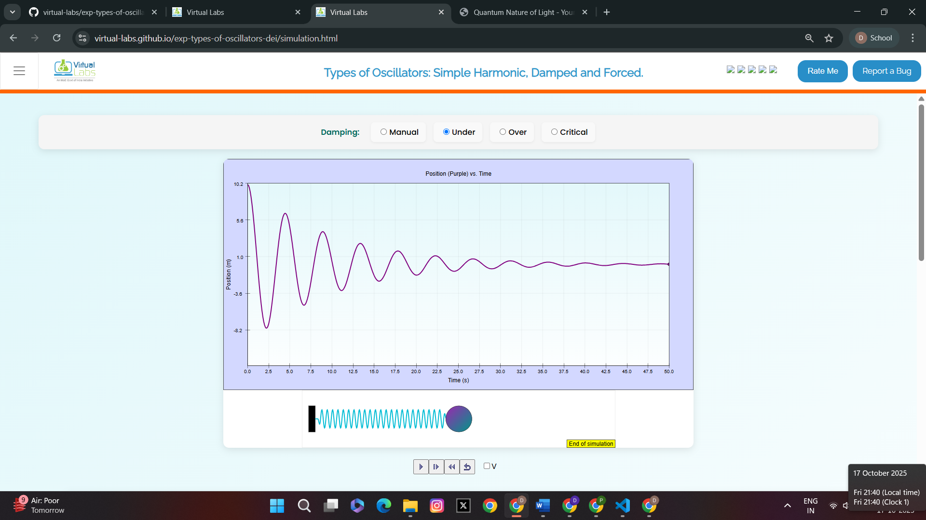The height and width of the screenshot is (520, 926).
Task: Click the Virtual Labs logo
Action: (x=75, y=70)
